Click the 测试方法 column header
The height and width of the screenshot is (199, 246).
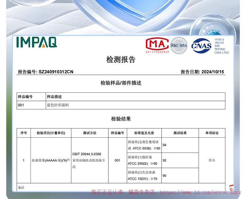pyautogui.click(x=90, y=133)
